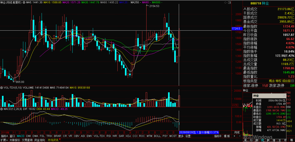Click the 模板 button
Viewport: 295px width, 142px height.
point(227,136)
